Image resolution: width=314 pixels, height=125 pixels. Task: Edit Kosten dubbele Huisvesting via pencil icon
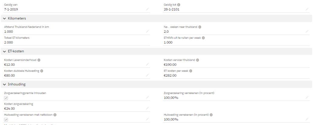coord(147,75)
